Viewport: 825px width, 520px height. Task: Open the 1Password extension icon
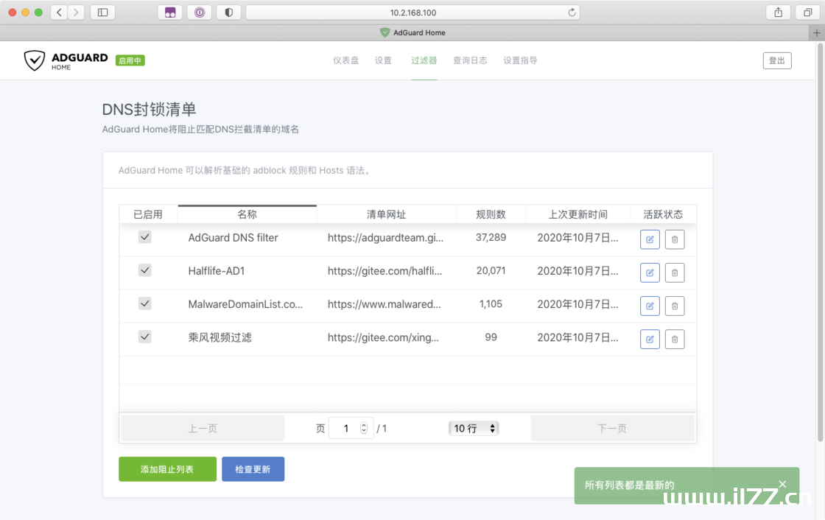[x=200, y=12]
